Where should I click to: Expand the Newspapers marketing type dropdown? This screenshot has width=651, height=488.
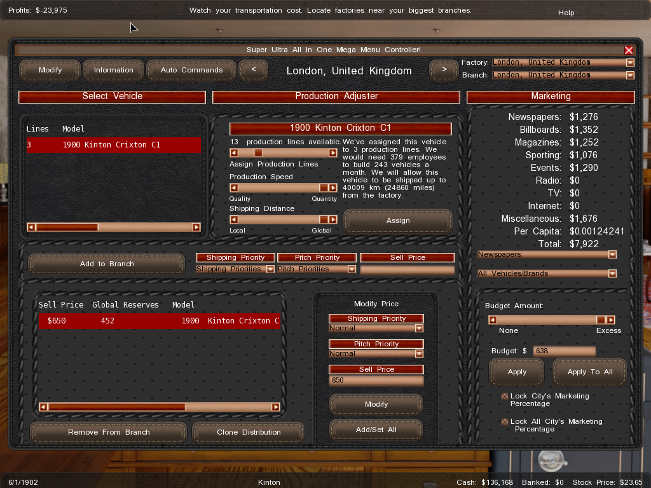coord(612,255)
